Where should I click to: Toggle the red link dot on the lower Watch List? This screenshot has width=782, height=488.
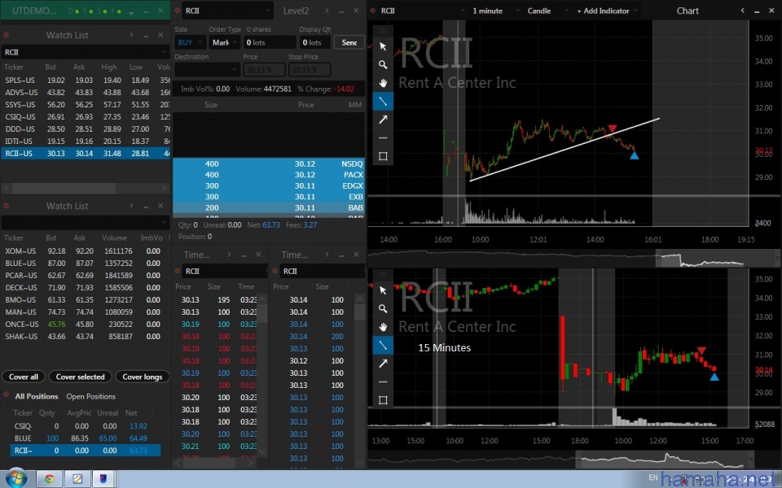coord(6,206)
